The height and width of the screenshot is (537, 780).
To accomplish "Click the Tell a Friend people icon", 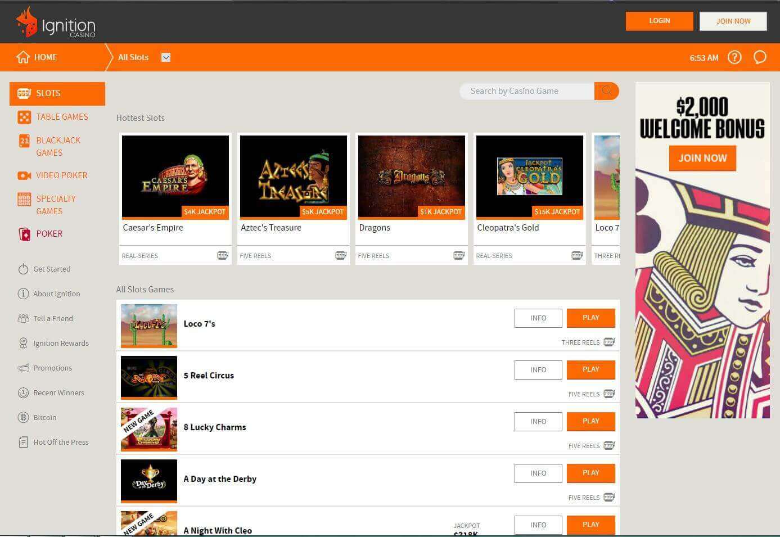I will [23, 319].
